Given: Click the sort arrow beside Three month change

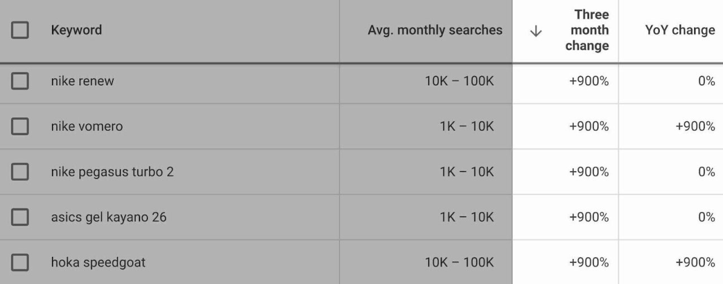Looking at the screenshot, I should (x=535, y=32).
